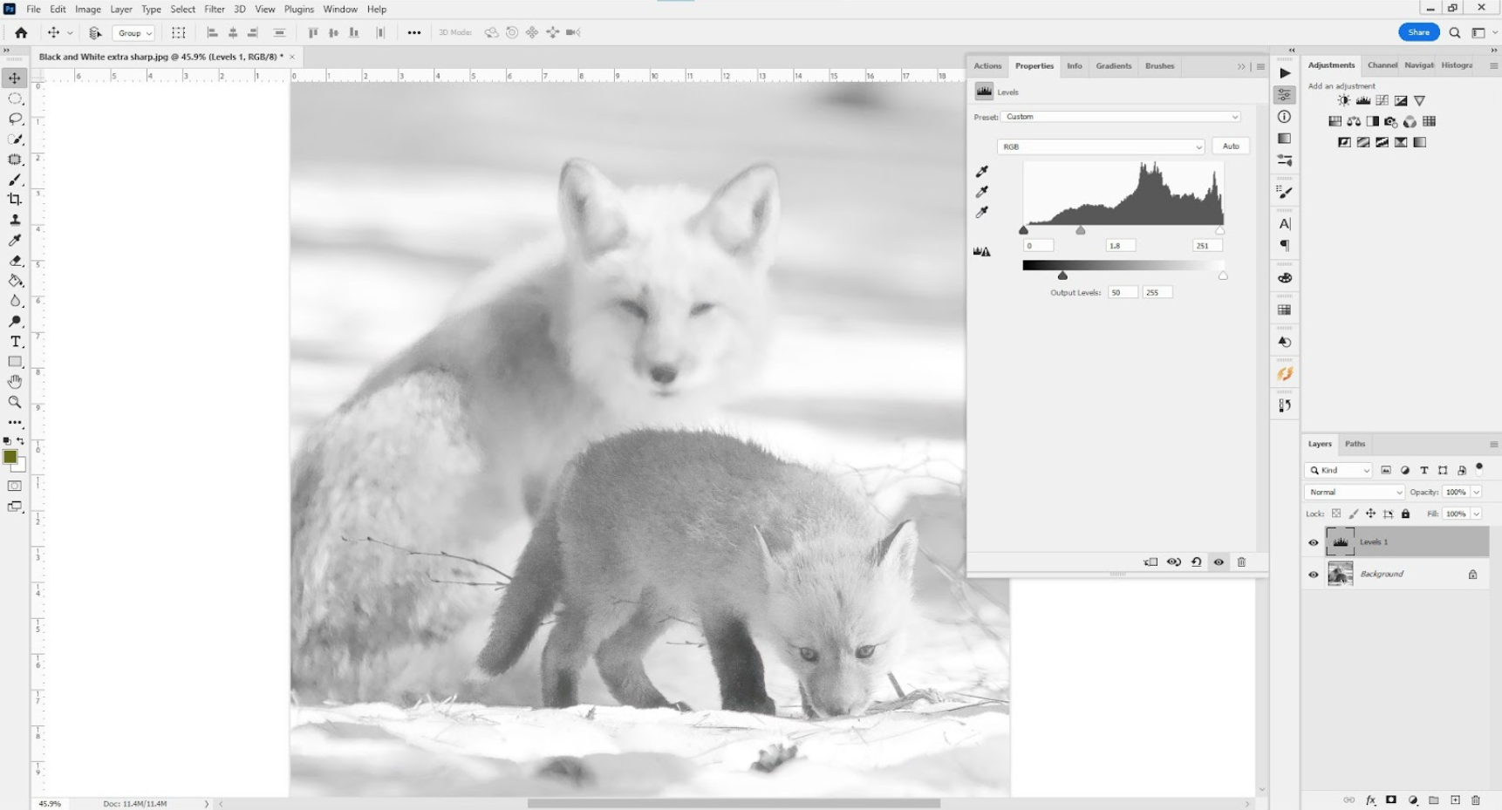
Task: Select the Horizontal Type tool
Action: (x=15, y=342)
